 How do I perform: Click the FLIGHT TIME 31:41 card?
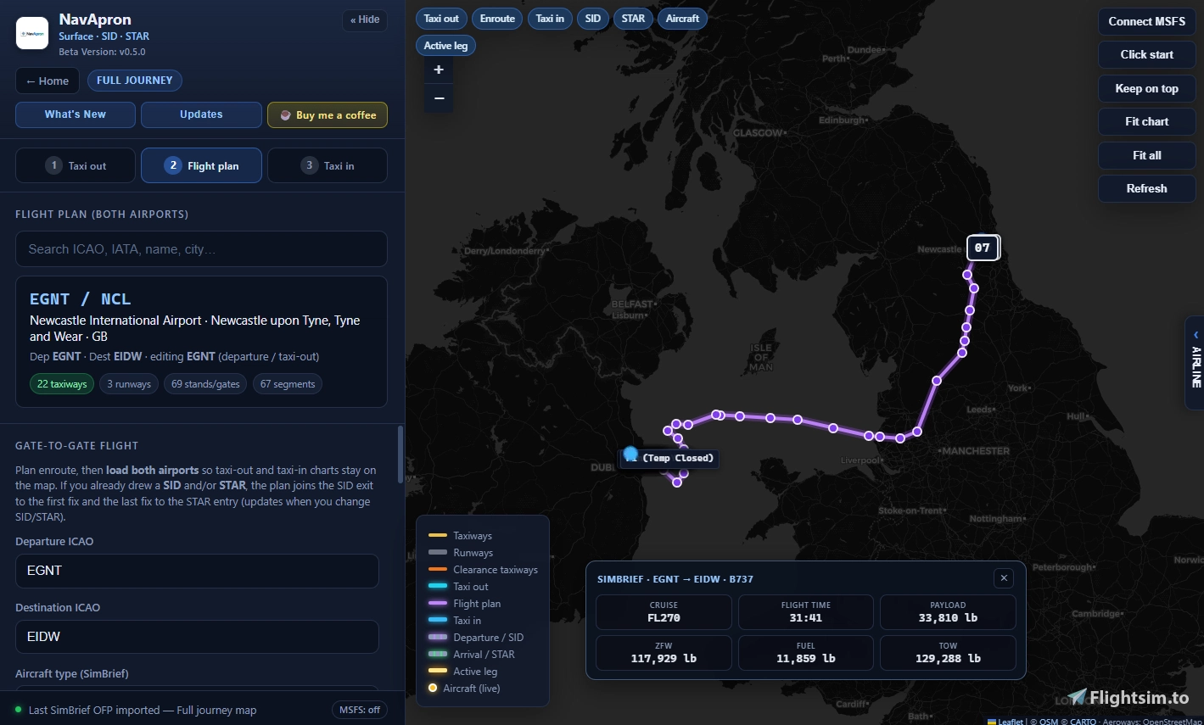coord(806,612)
